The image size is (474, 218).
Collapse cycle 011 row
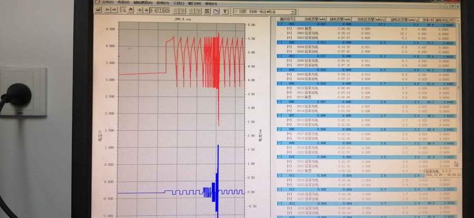pos(280,175)
